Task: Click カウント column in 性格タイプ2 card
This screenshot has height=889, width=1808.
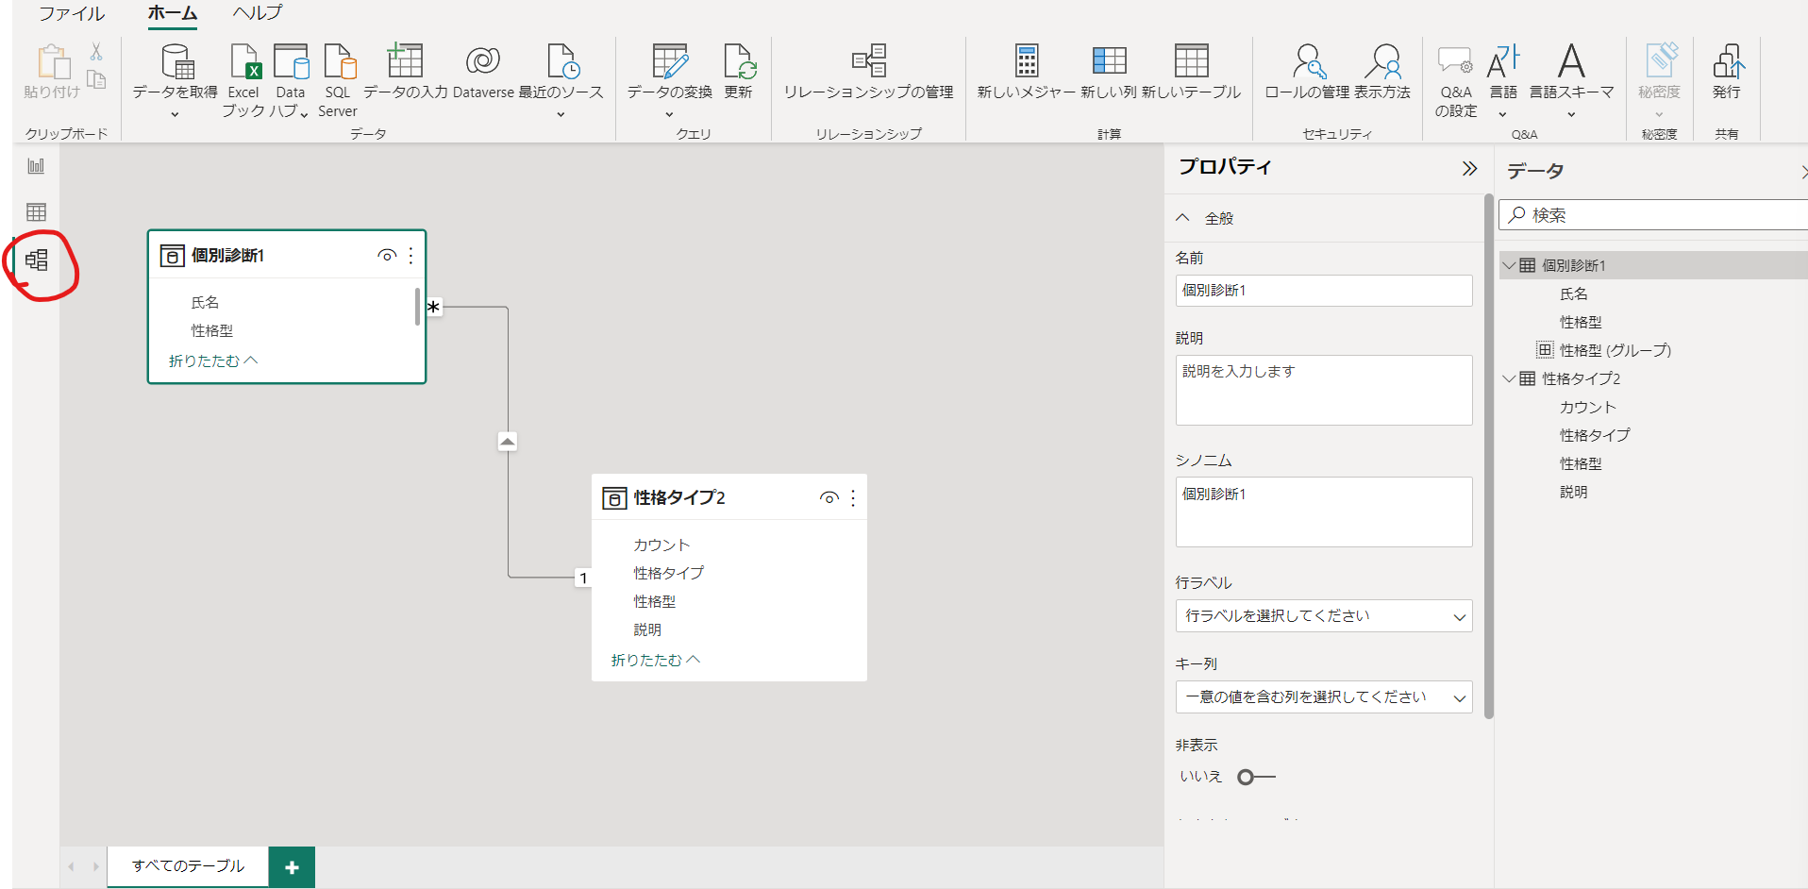Action: [x=661, y=545]
